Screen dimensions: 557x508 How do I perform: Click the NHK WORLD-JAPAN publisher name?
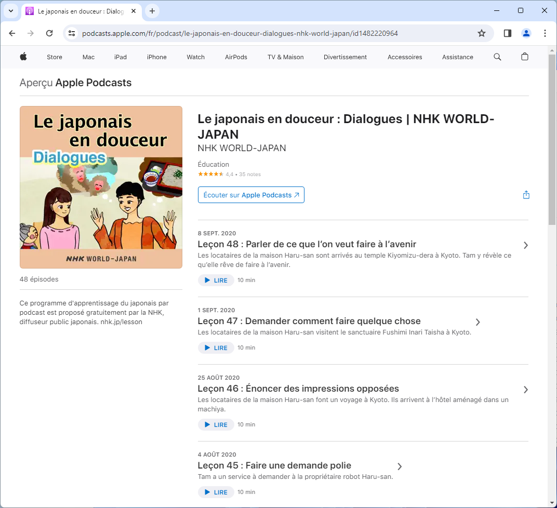pyautogui.click(x=242, y=148)
